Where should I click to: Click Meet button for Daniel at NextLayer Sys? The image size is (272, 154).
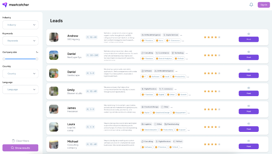(x=249, y=57)
